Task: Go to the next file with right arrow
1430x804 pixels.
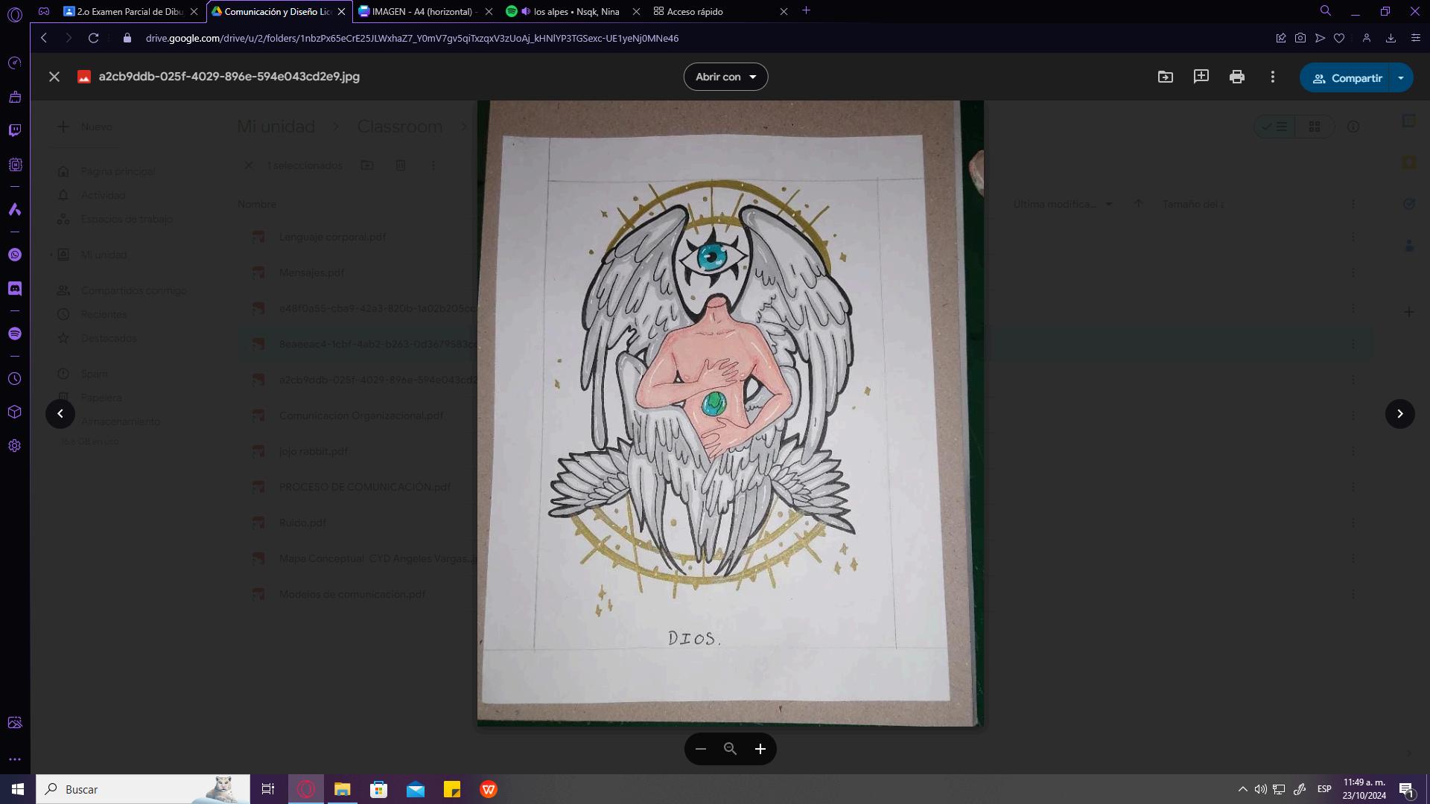Action: click(x=1399, y=414)
